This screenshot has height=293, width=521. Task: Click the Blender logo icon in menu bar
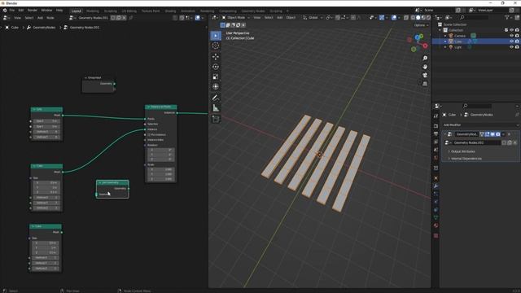pyautogui.click(x=5, y=11)
